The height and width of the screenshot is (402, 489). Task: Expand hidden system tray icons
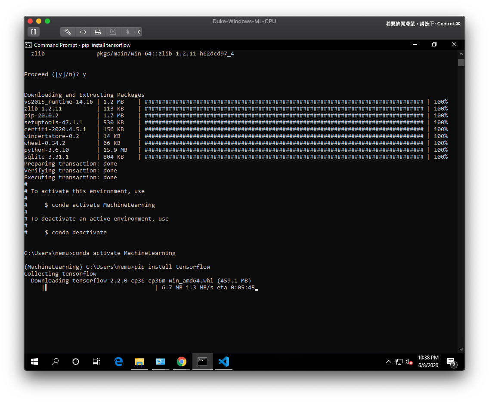pyautogui.click(x=389, y=362)
